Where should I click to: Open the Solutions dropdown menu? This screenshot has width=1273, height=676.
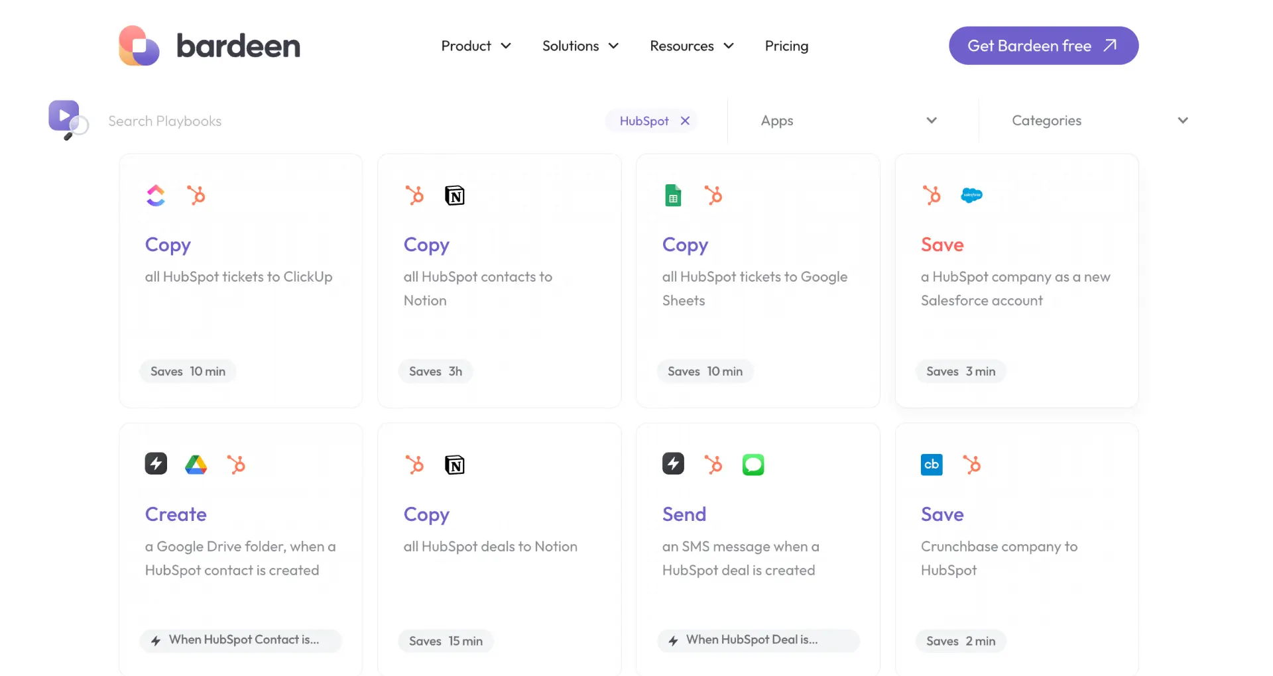pyautogui.click(x=580, y=46)
